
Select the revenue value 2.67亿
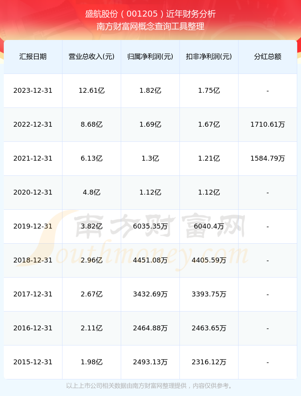pos(92,294)
